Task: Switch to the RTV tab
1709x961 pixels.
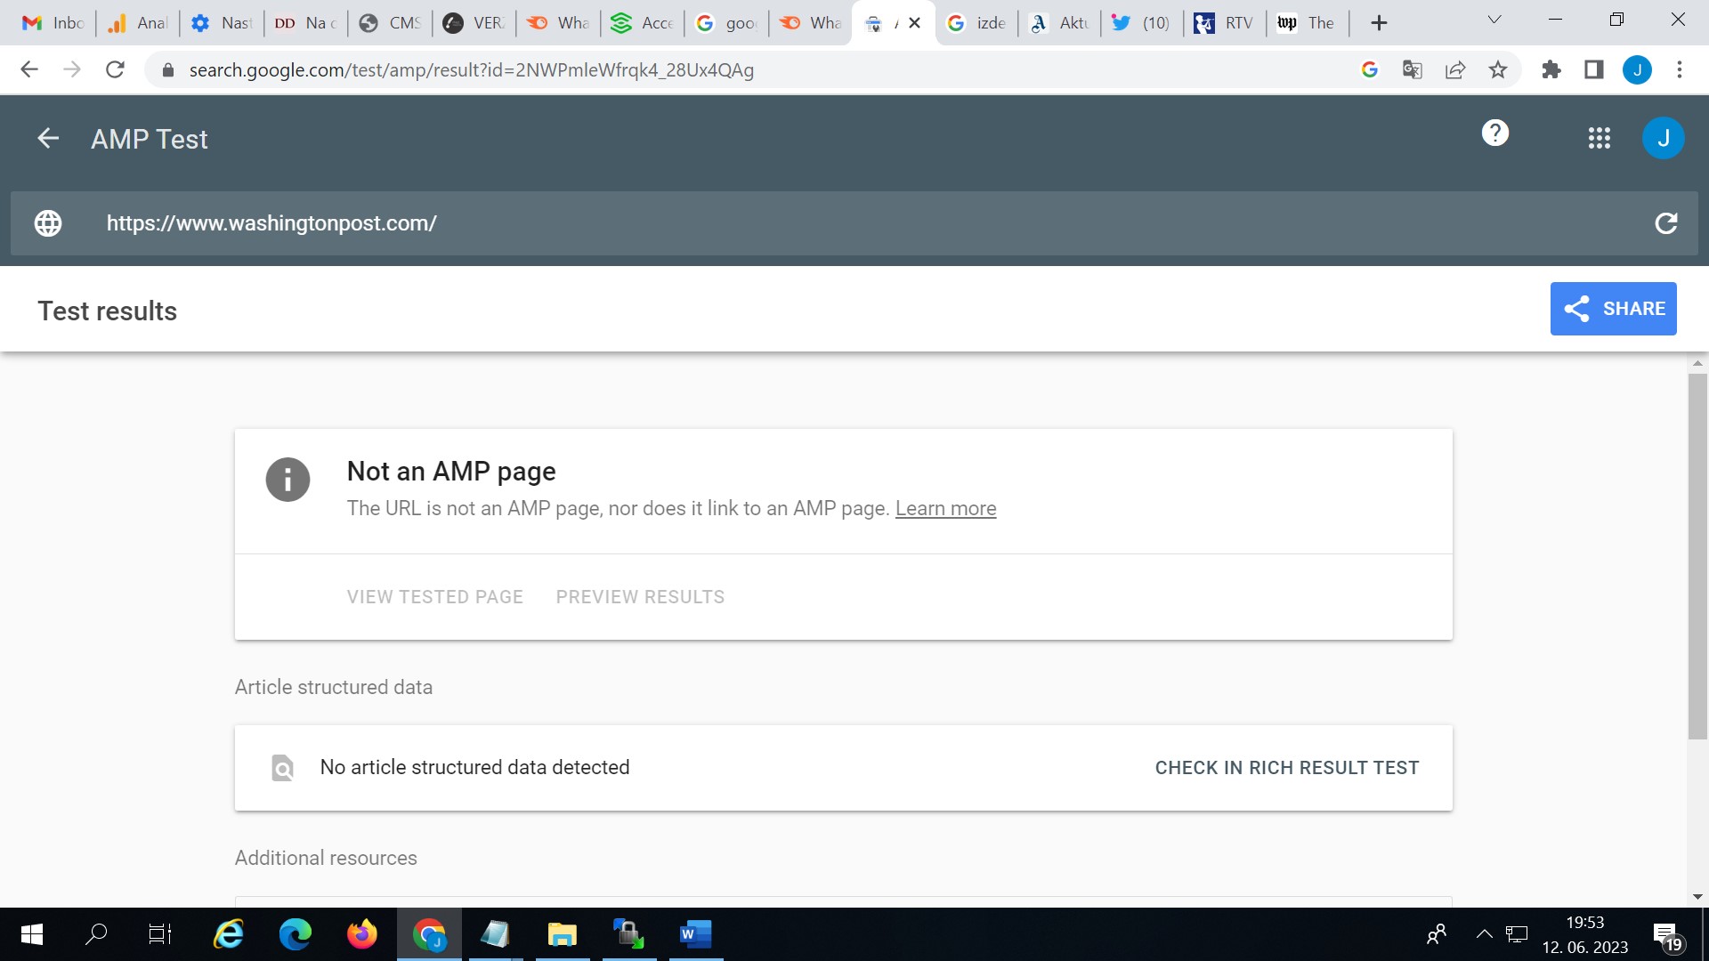Action: [x=1225, y=23]
